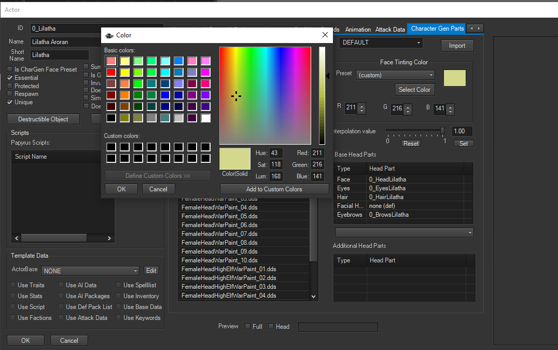The width and height of the screenshot is (558, 350).
Task: Click the interpolation Set button
Action: coord(464,143)
